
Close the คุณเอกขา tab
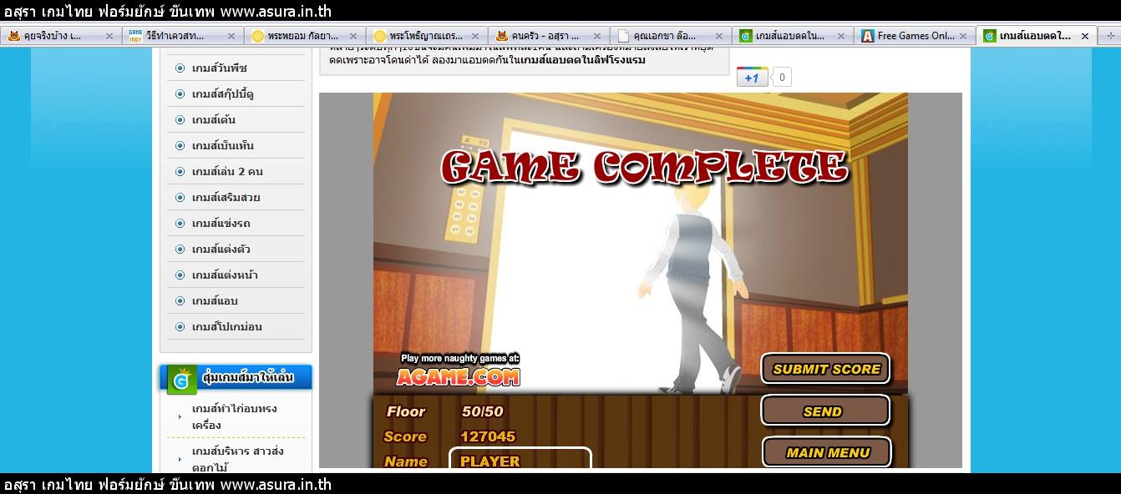tap(719, 36)
